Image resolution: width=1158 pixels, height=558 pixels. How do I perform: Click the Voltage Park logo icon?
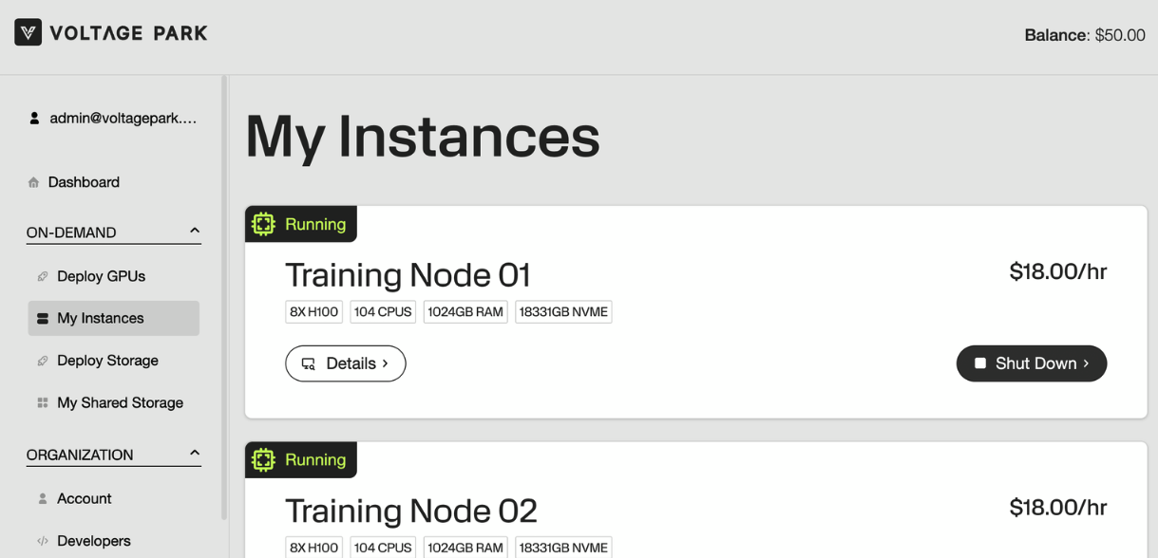point(28,32)
